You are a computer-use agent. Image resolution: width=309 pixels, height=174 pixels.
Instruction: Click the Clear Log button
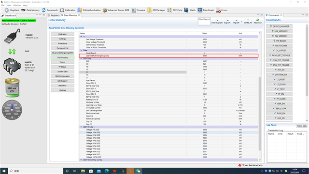click(302, 126)
